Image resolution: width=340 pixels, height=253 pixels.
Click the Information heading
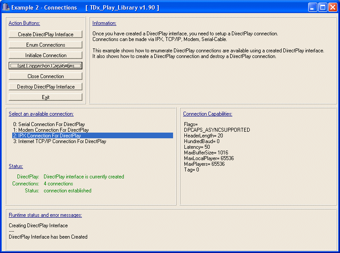click(104, 23)
